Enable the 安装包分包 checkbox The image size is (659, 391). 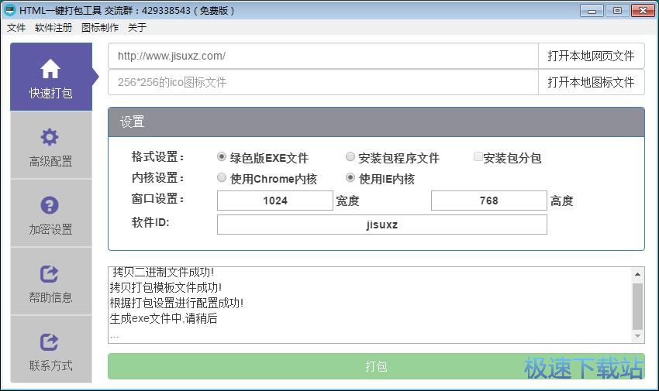click(x=478, y=157)
